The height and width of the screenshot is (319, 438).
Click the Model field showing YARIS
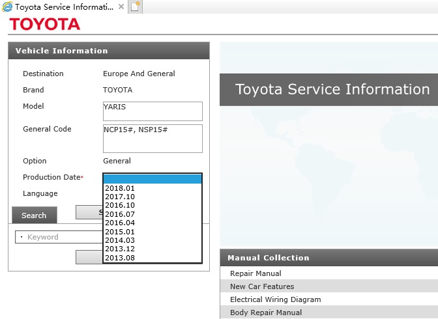pyautogui.click(x=153, y=111)
